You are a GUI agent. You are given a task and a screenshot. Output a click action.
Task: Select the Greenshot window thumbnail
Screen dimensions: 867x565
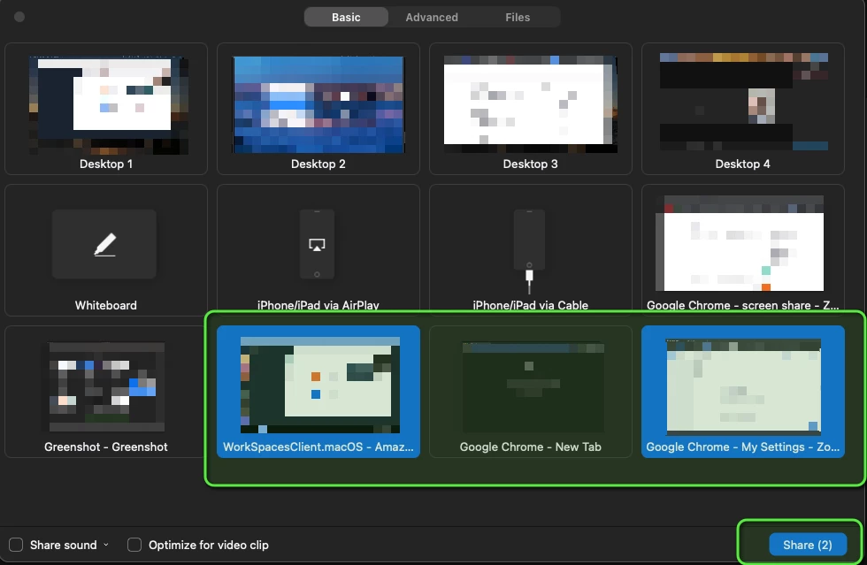(106, 392)
